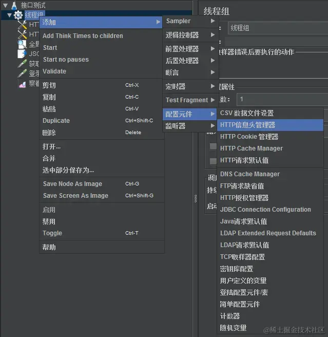Expand the 断言 submenu
This screenshot has width=328, height=337.
190,72
